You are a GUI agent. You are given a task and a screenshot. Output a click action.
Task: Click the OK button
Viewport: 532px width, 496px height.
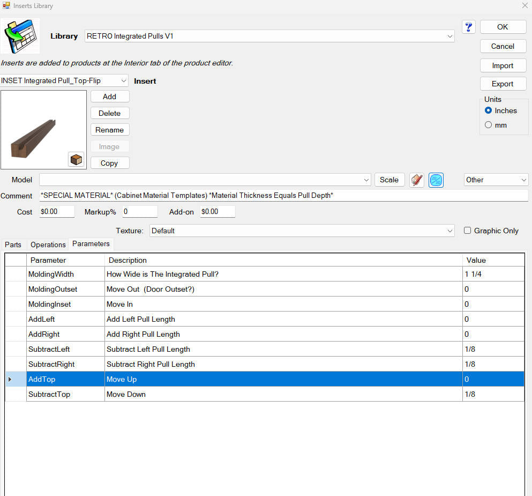point(503,27)
